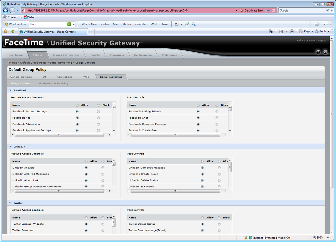
Task: Open the Tools menu dropdown
Action: 322,31
